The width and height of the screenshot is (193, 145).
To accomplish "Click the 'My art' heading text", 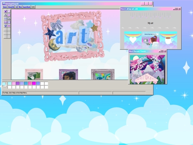I will 150,23.
